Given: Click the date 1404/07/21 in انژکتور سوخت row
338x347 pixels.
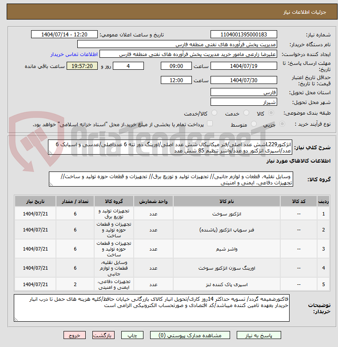Looking at the screenshot, I should pos(36,214).
